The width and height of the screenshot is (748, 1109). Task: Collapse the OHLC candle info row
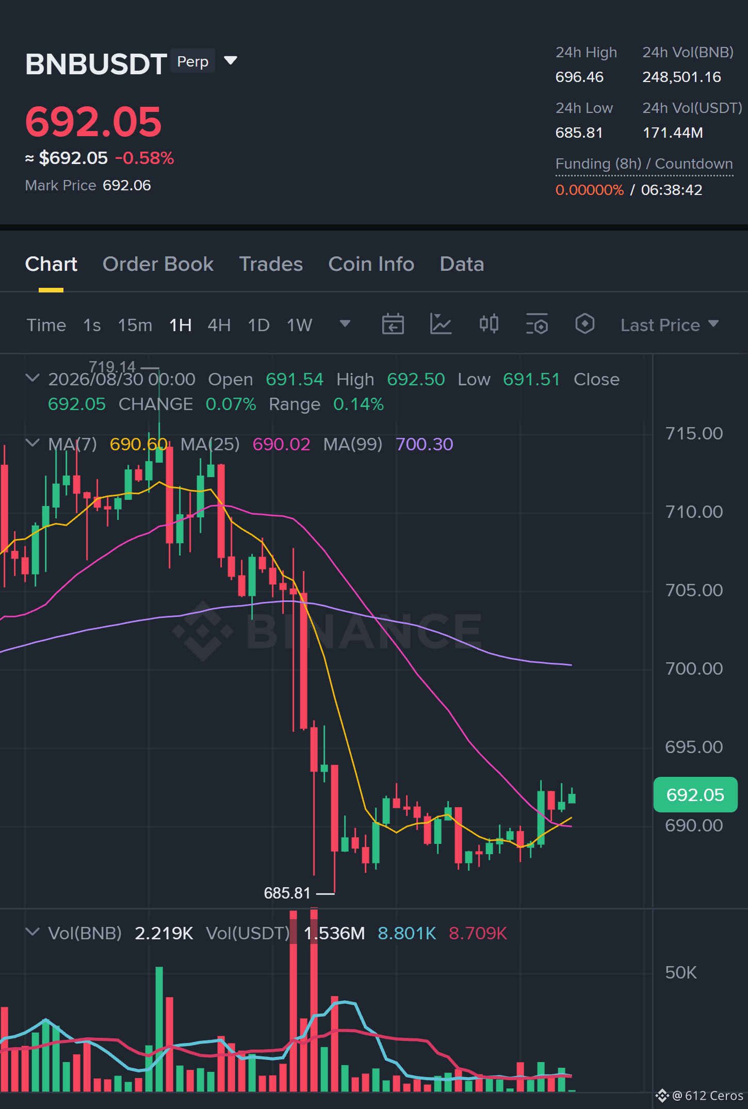pos(32,378)
